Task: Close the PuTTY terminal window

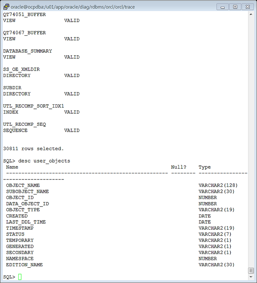Action: [x=248, y=7]
